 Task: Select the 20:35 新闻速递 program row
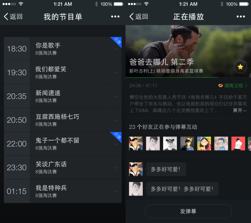pos(63,96)
